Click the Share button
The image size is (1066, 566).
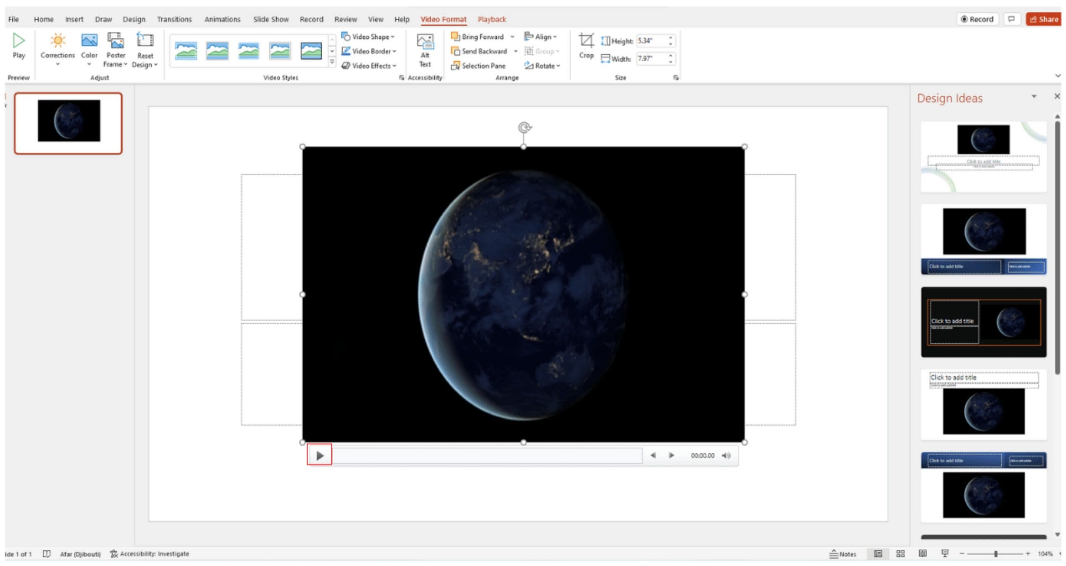[1044, 19]
